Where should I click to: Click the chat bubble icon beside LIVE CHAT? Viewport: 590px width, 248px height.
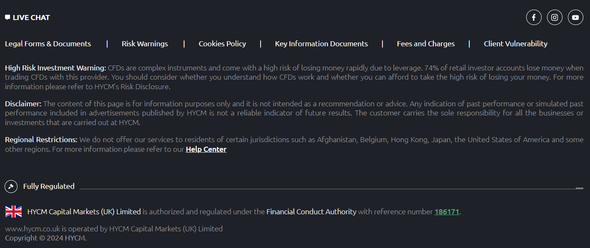coord(7,17)
